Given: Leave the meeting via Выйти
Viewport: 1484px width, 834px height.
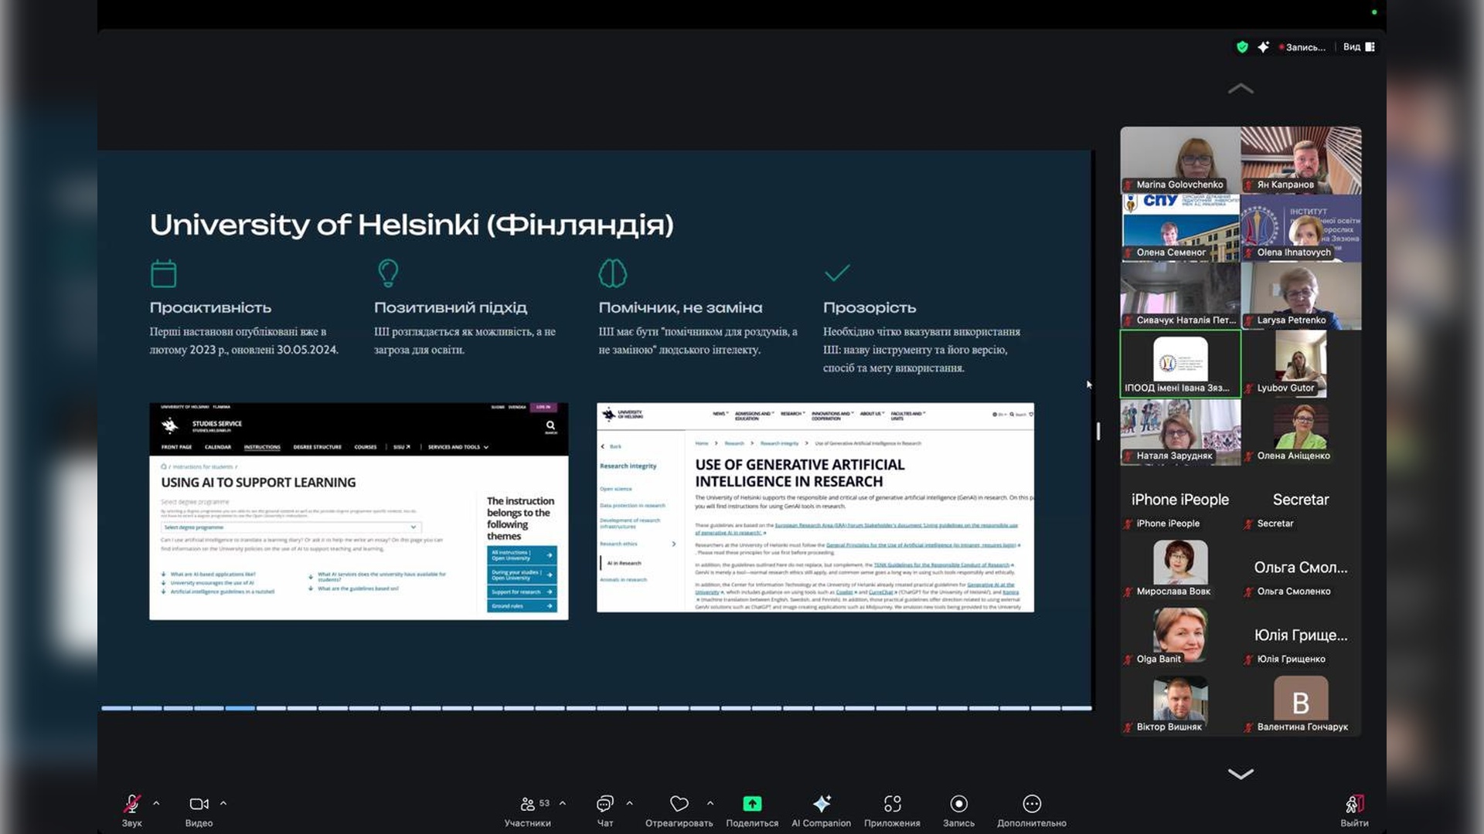Looking at the screenshot, I should coord(1354,810).
